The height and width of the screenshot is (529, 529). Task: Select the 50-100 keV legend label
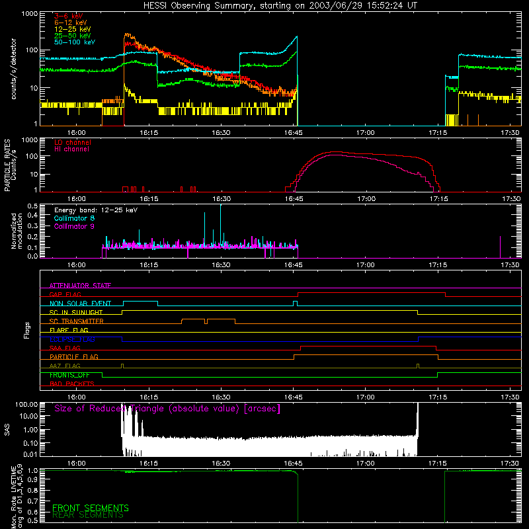(75, 42)
